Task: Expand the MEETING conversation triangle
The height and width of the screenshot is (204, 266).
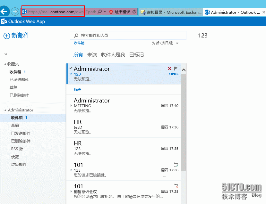Action: pos(71,106)
